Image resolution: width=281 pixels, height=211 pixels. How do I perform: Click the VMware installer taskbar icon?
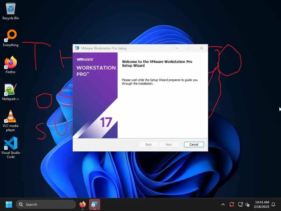tap(94, 204)
